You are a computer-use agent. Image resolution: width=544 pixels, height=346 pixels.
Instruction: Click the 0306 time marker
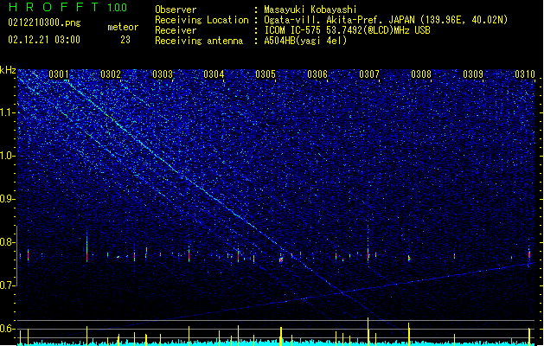tap(317, 74)
